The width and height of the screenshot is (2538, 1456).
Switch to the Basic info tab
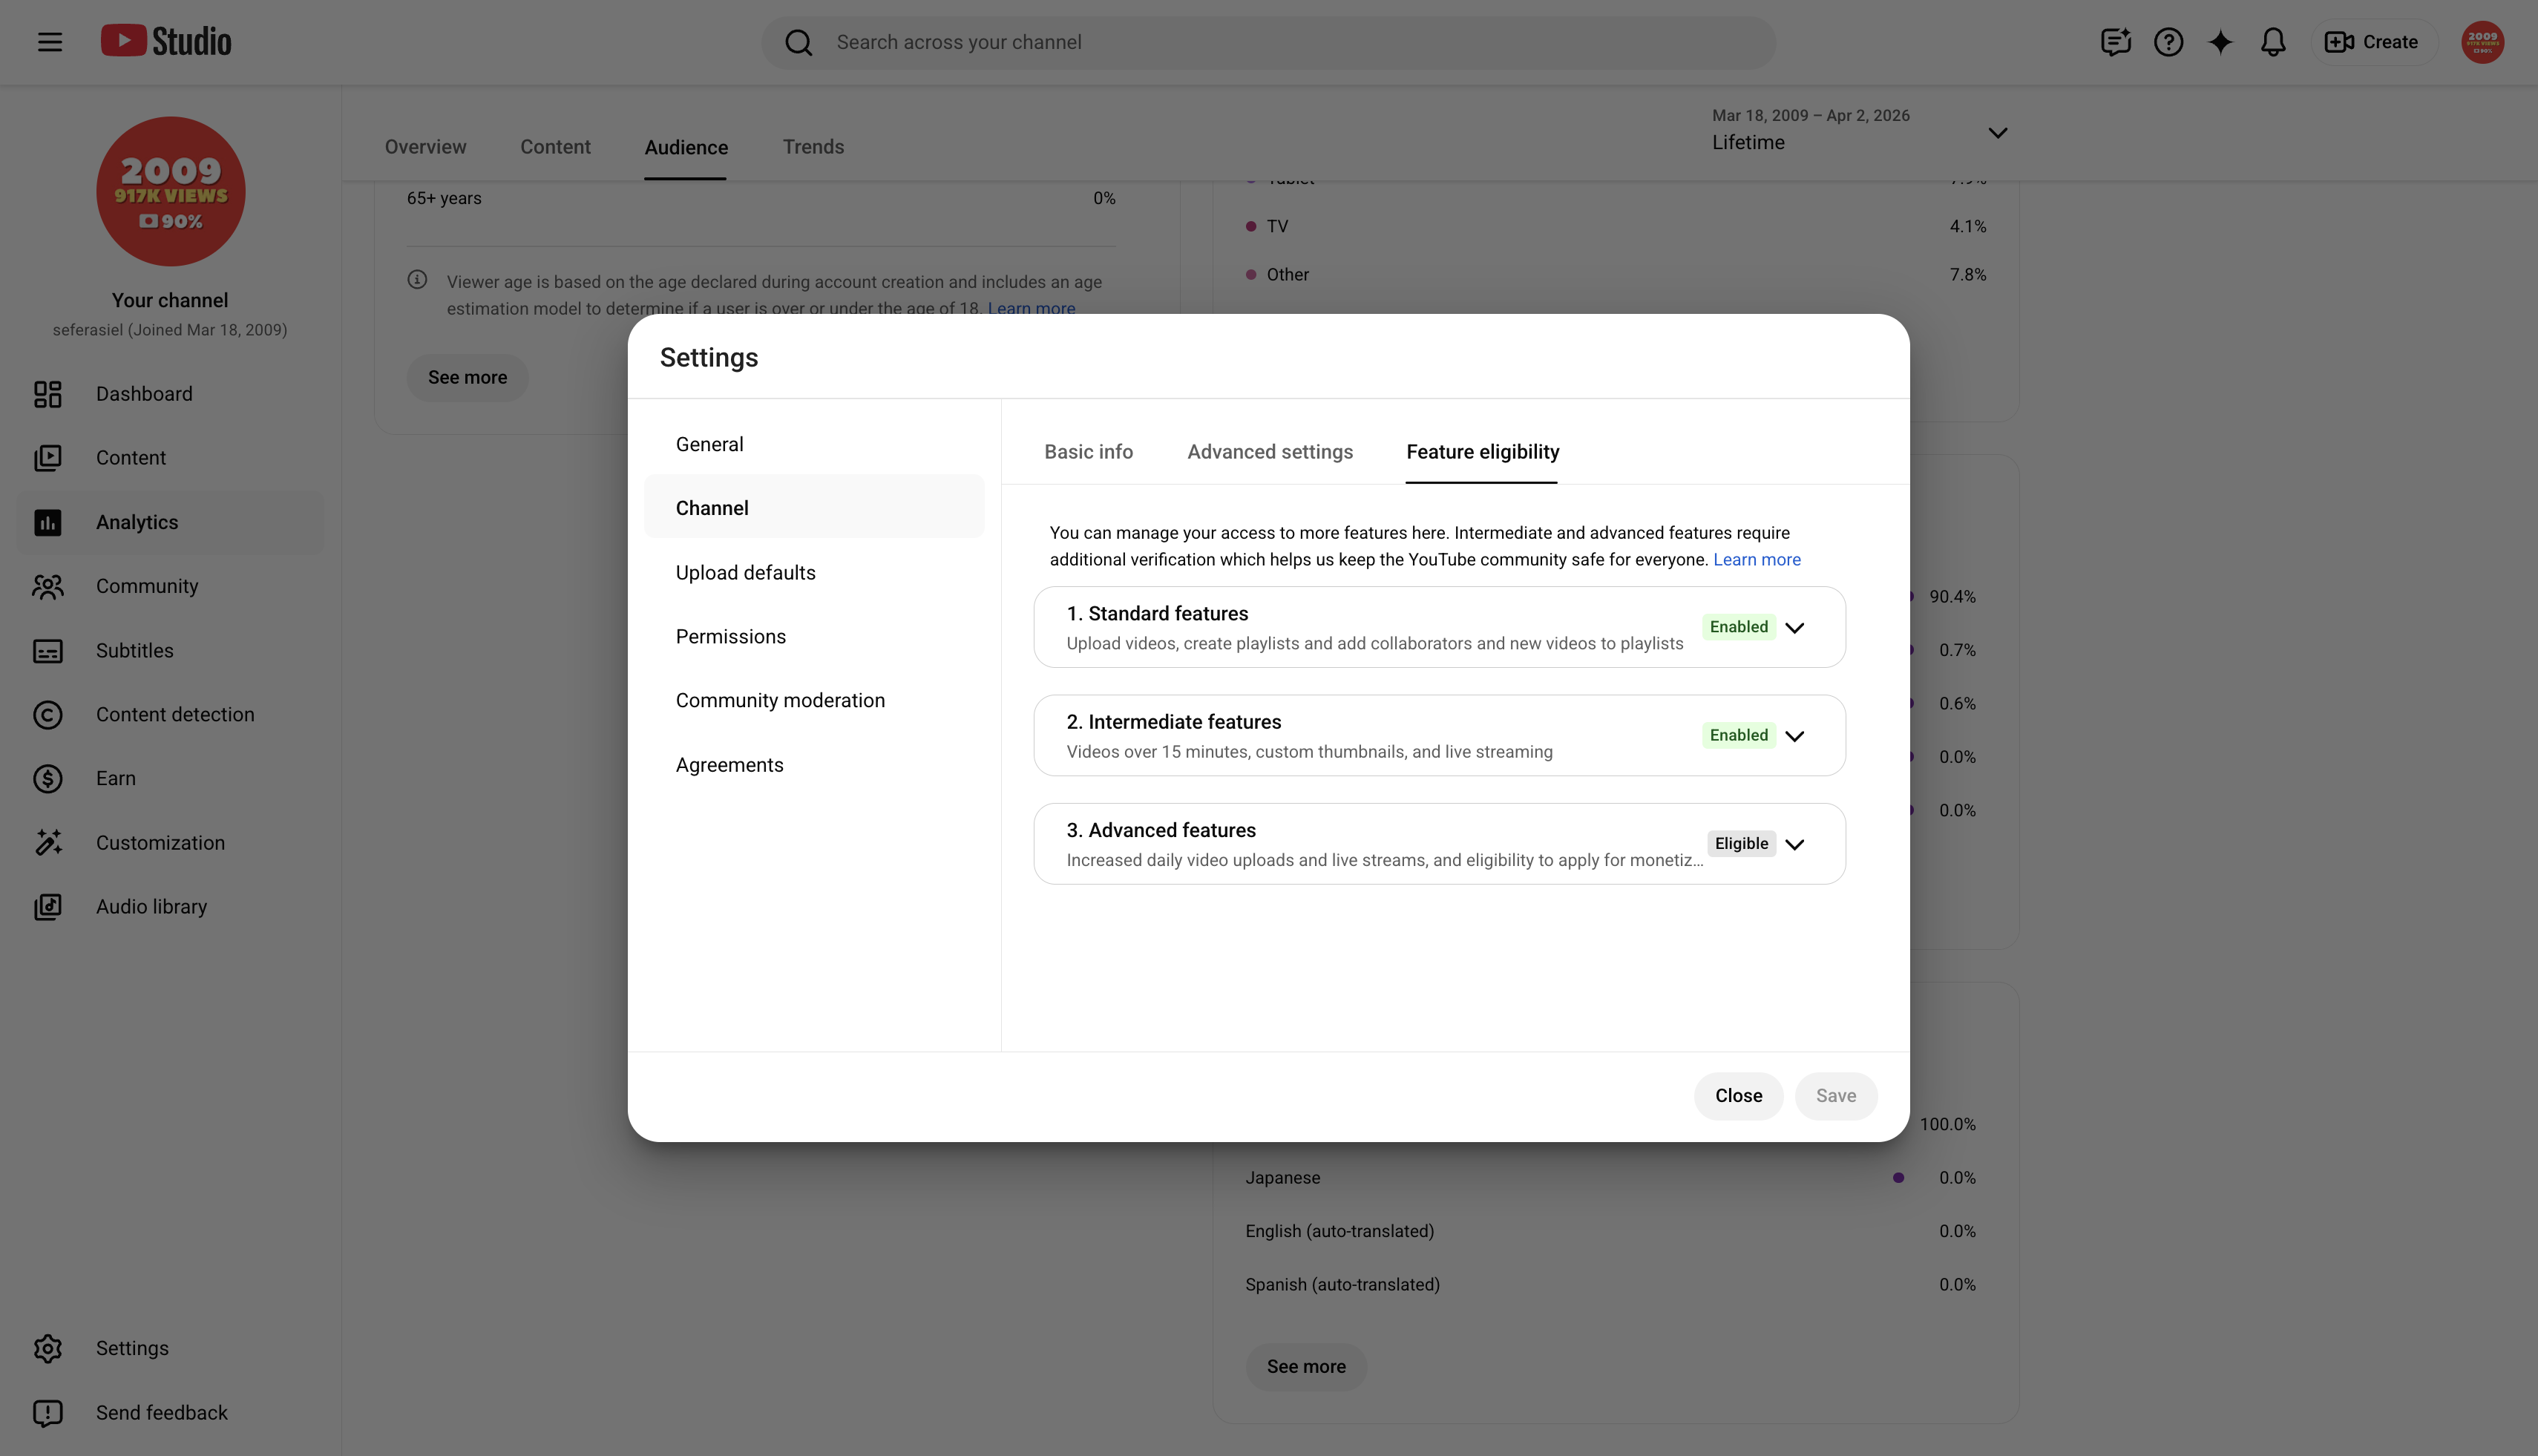pos(1088,452)
